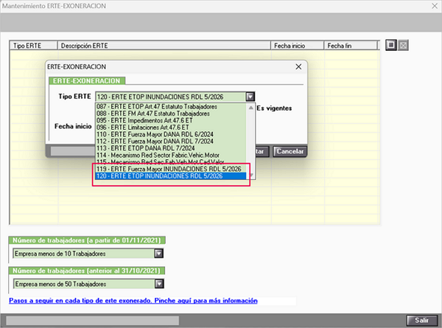
Task: Open the Tipo ERTE dropdown arrow
Action: (x=250, y=97)
